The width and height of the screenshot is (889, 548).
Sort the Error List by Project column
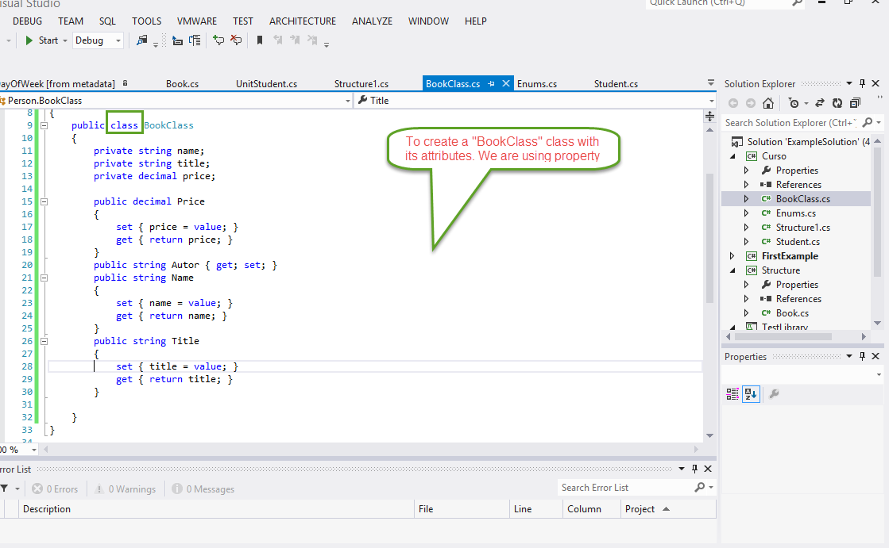pos(668,509)
